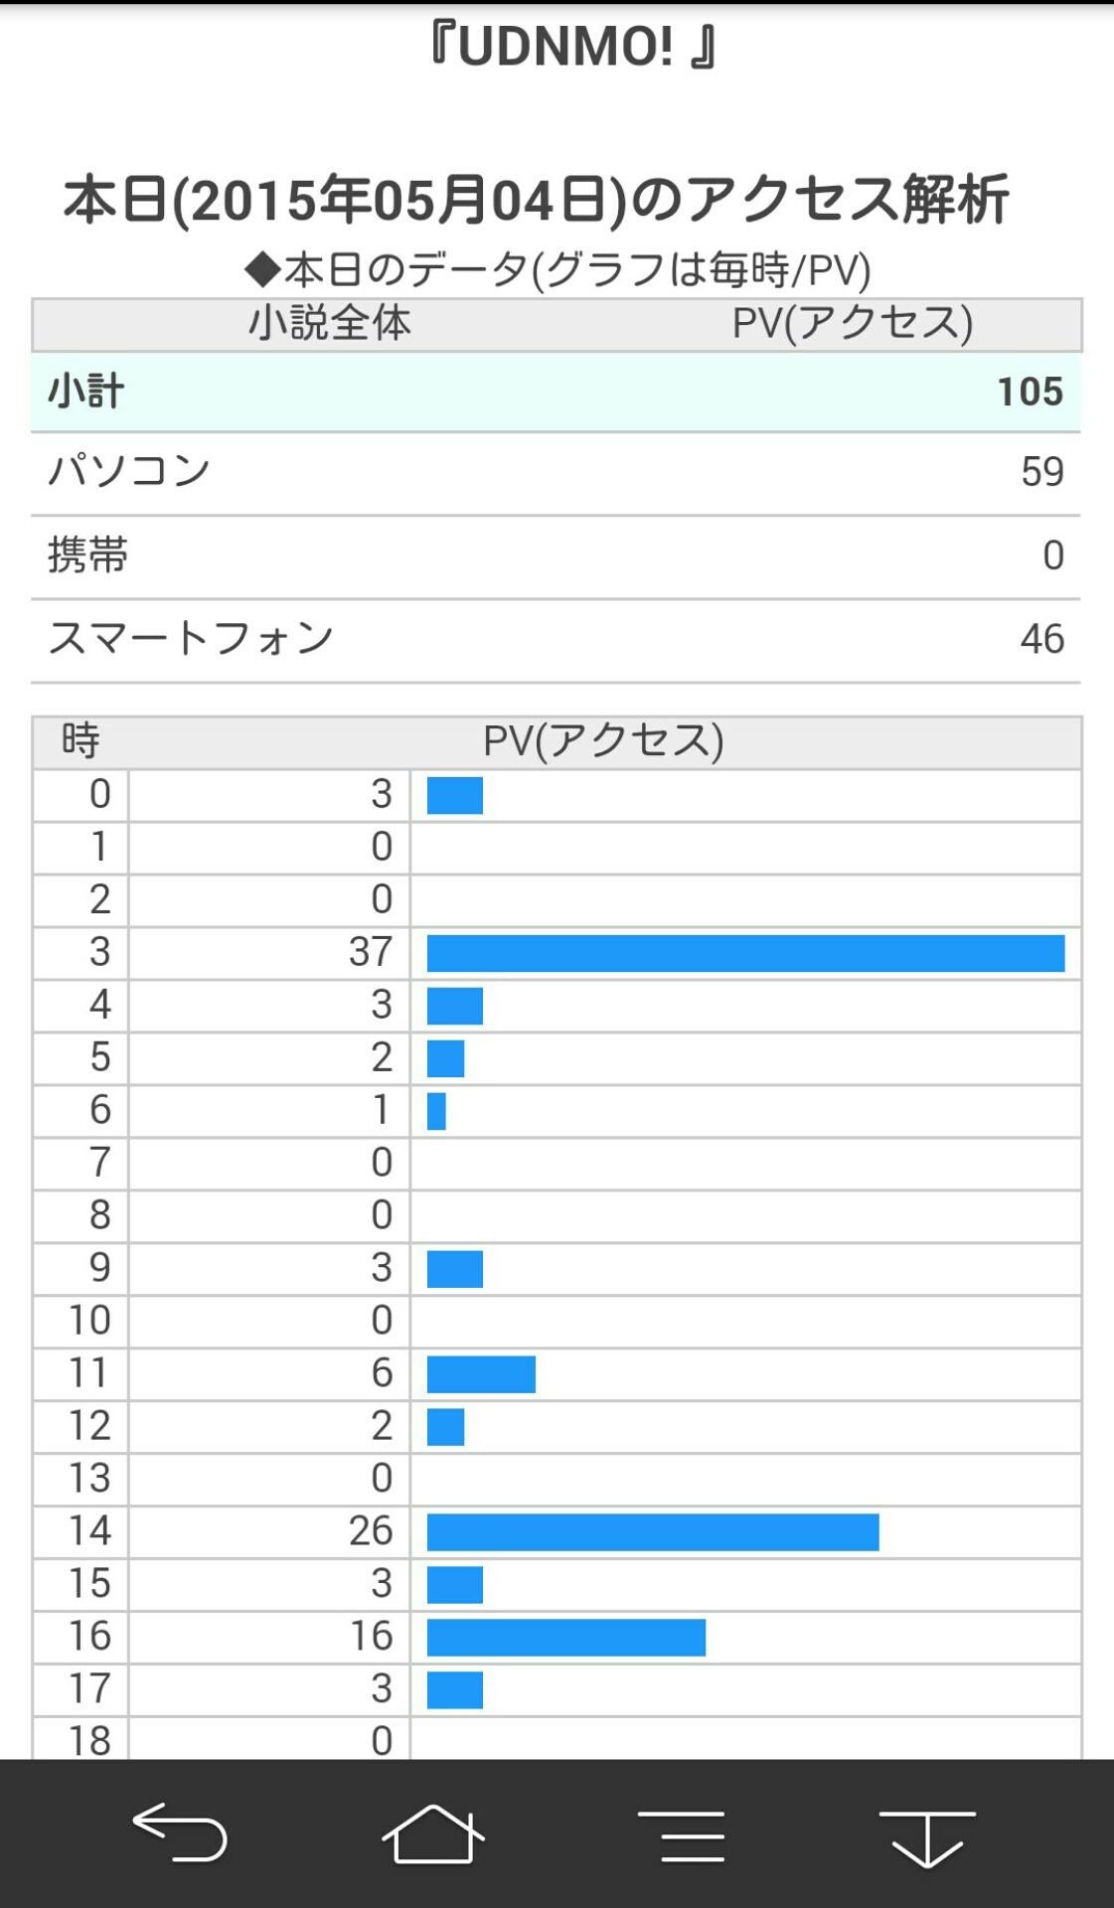Screen dimensions: 1114x1908
Task: Tap the Android back navigation icon
Action: (180, 1831)
